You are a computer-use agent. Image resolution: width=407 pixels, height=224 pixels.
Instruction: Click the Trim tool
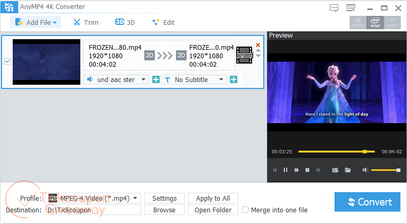pos(86,22)
